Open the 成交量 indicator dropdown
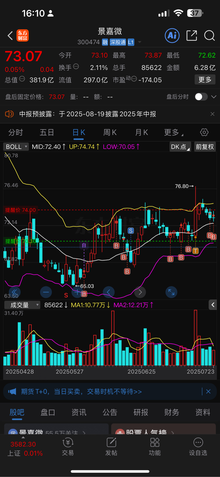 coord(22,305)
